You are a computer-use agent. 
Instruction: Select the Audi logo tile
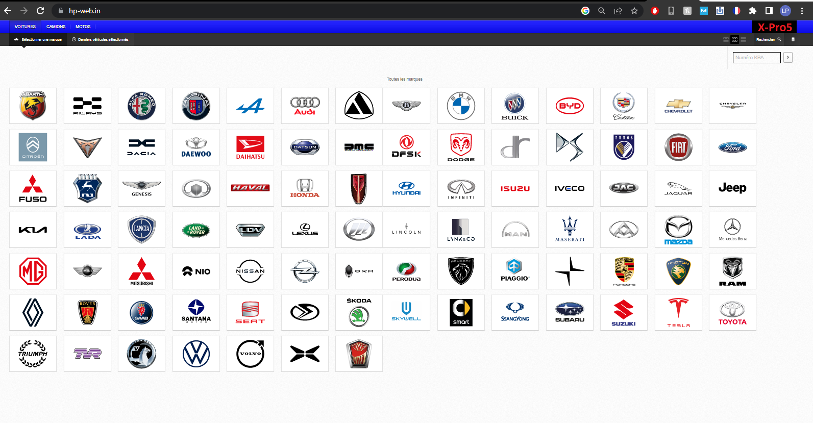click(x=305, y=106)
